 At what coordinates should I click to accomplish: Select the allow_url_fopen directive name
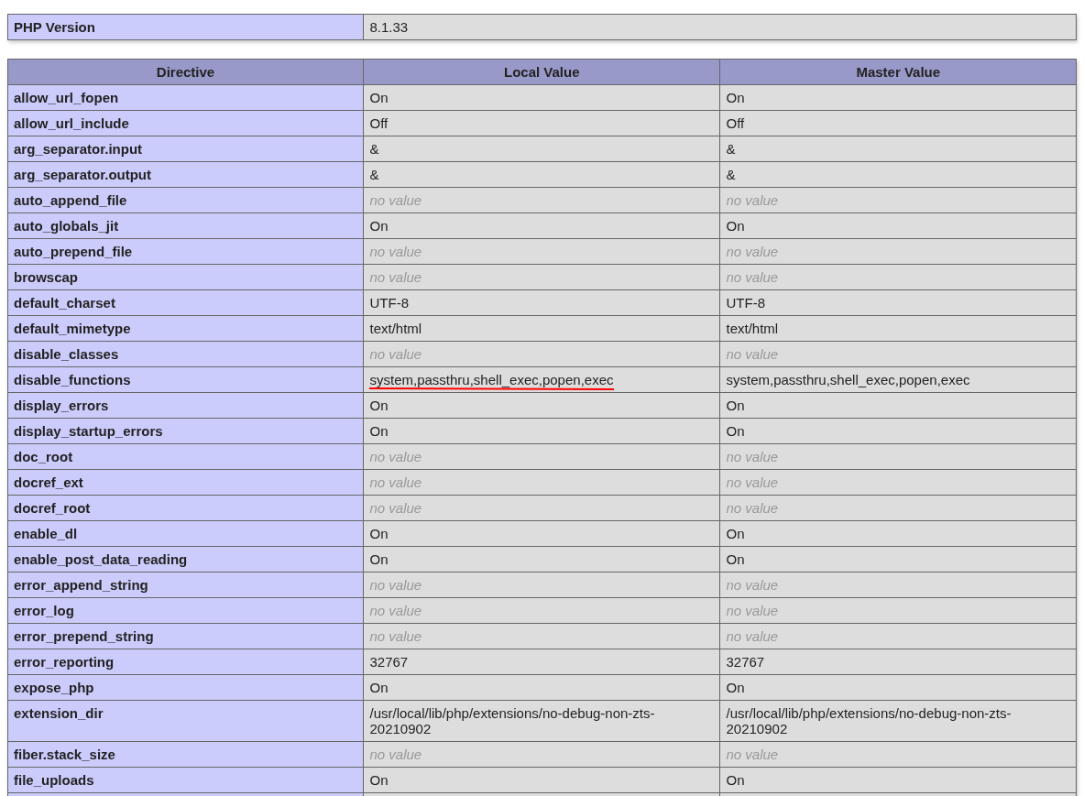click(x=66, y=98)
